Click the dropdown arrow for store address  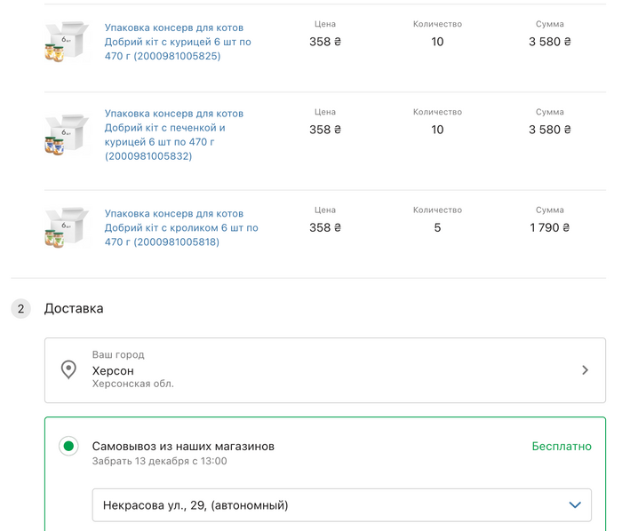pyautogui.click(x=574, y=505)
